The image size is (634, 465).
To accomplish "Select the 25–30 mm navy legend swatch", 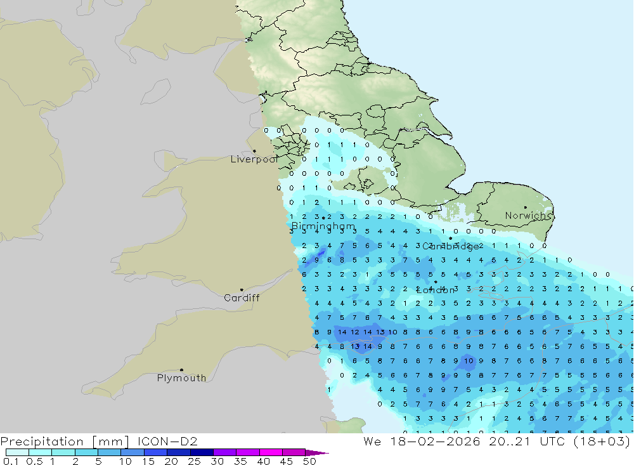I will point(202,452).
